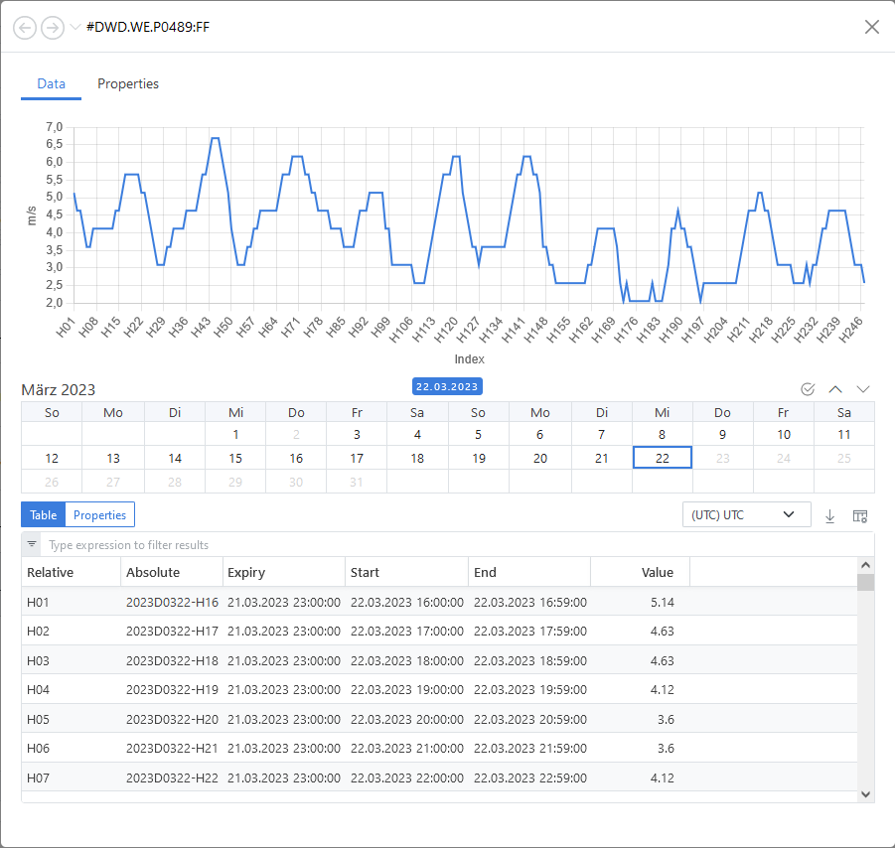Screen dimensions: 895x848
Task: Open the (UTC) UTC timezone dropdown
Action: [x=745, y=514]
